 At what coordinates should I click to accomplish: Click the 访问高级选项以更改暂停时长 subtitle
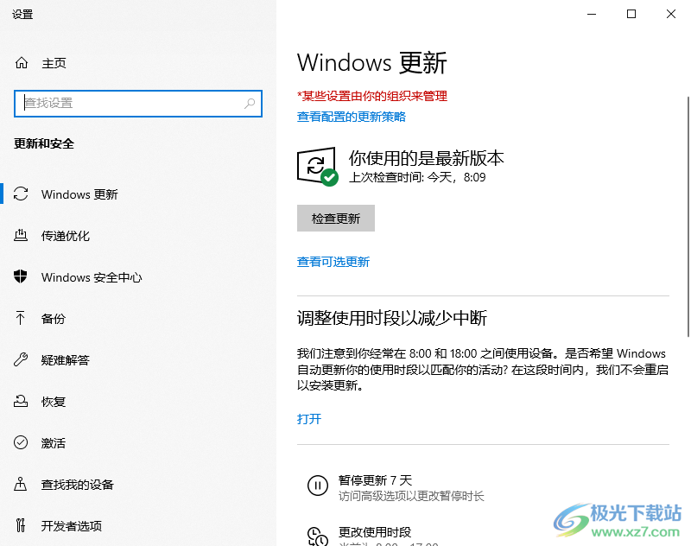pos(411,496)
